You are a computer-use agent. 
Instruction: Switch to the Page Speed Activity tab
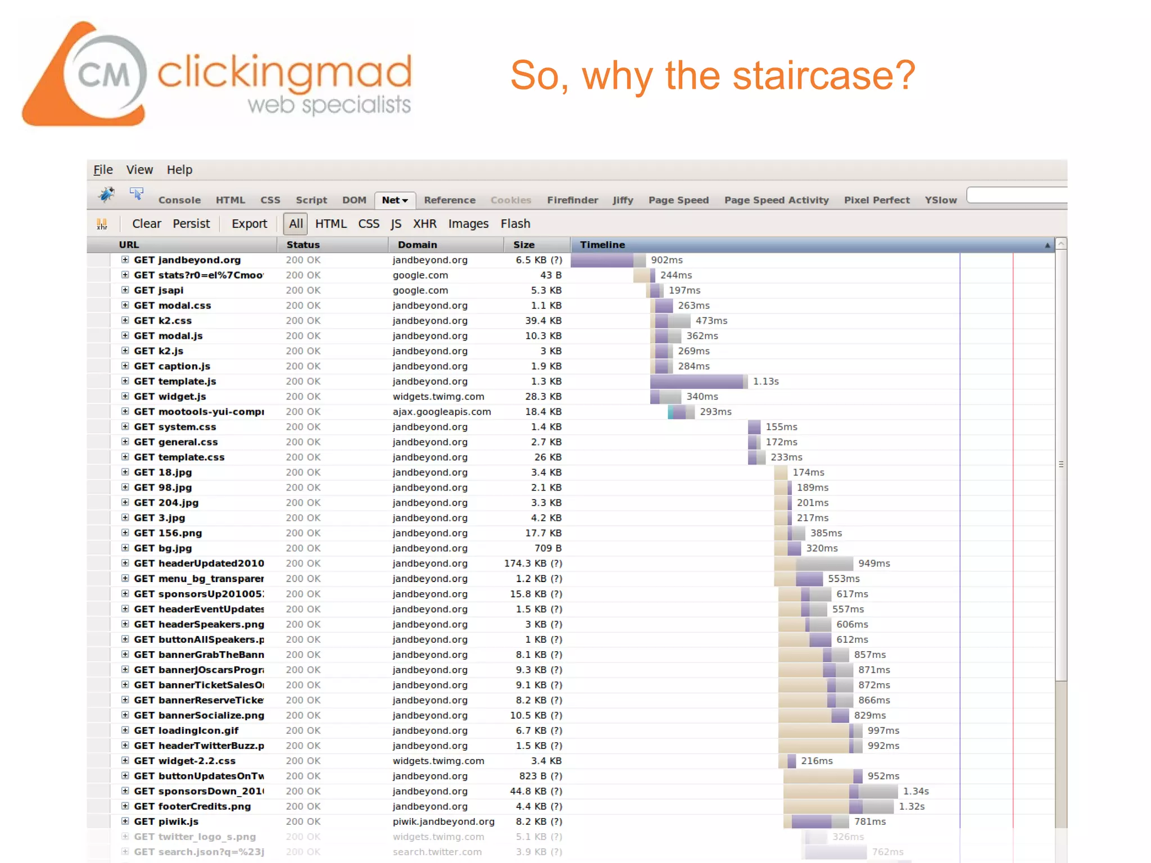click(x=776, y=200)
